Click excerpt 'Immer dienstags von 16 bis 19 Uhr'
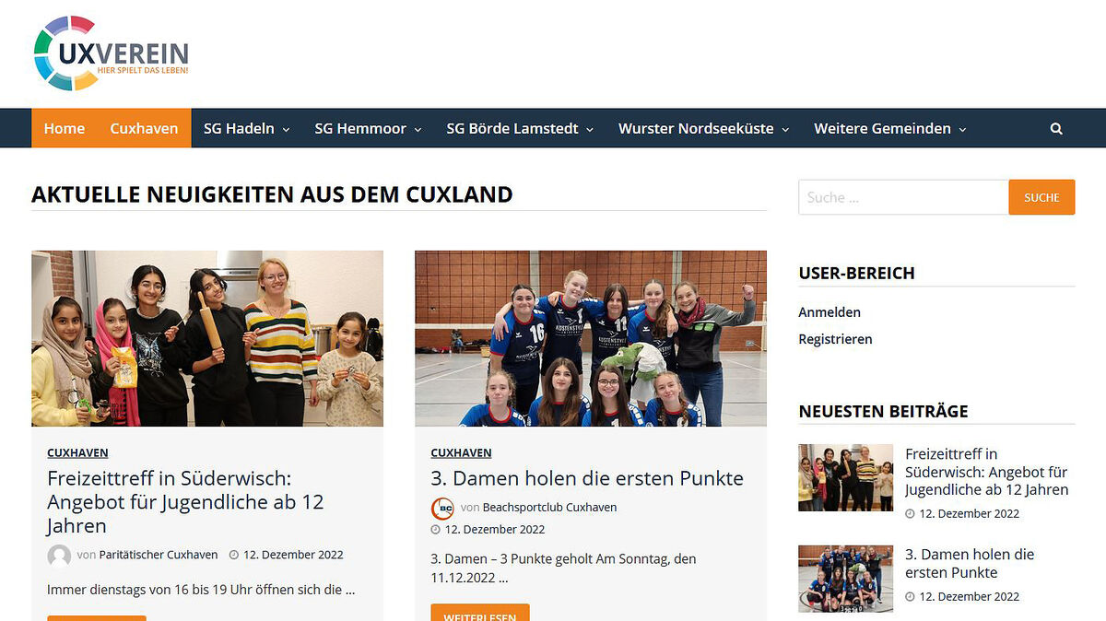The width and height of the screenshot is (1106, 621). (201, 589)
